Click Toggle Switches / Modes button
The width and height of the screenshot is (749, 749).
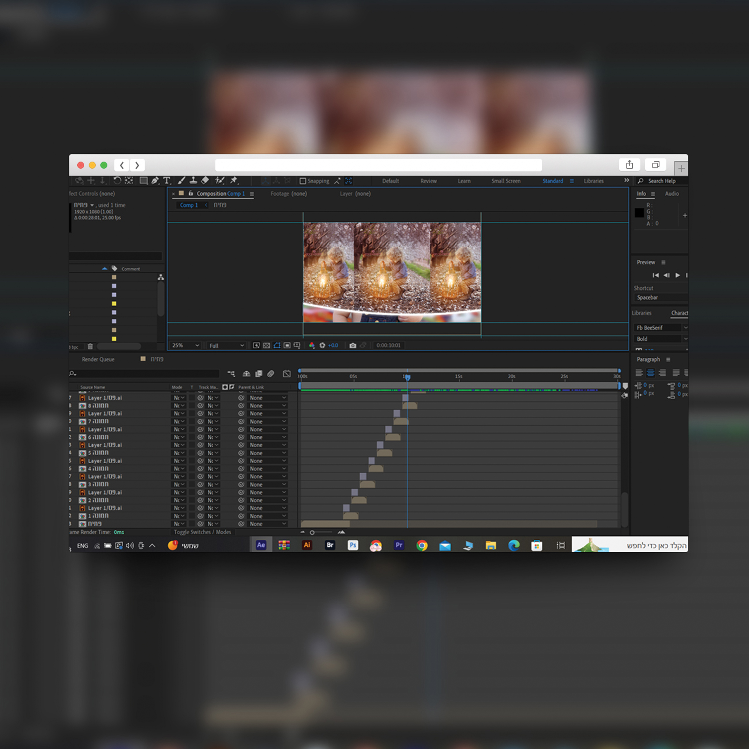pyautogui.click(x=202, y=532)
